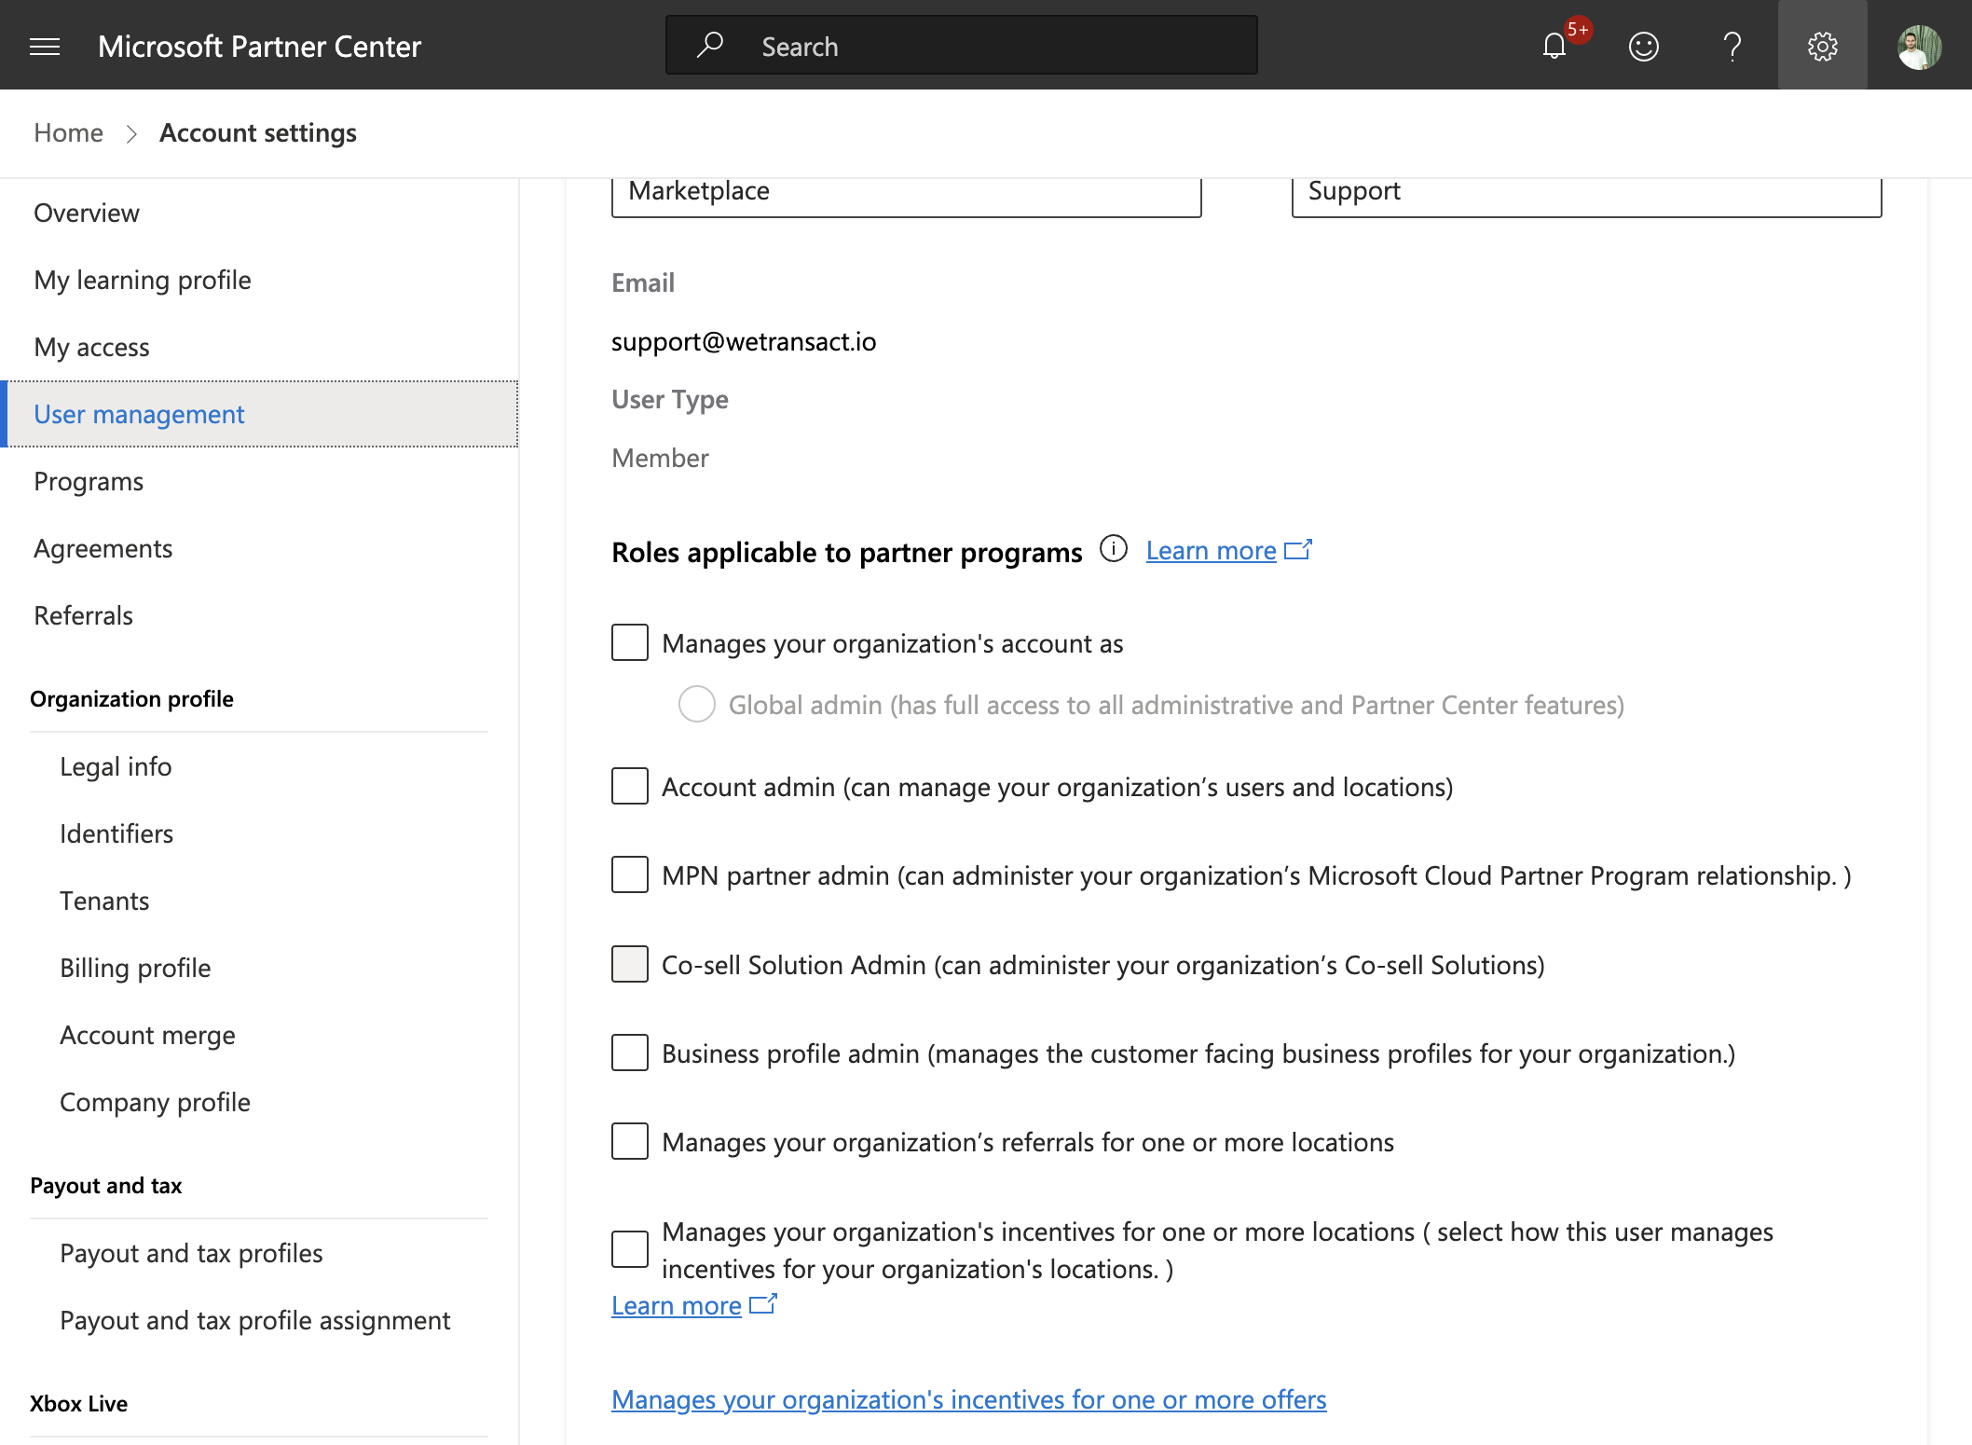
Task: Open Programs section
Action: tap(259, 481)
